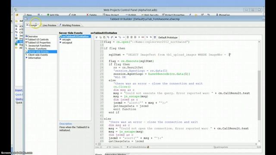Click the Paste icon in the editor toolbar
Image resolution: width=276 pixels, height=155 pixels.
104,37
